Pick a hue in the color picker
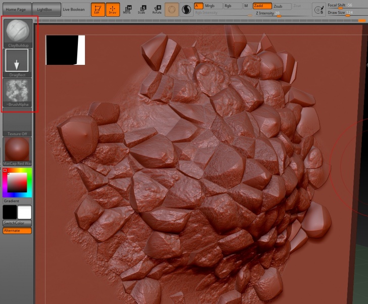This screenshot has height=304, width=368. [x=17, y=182]
